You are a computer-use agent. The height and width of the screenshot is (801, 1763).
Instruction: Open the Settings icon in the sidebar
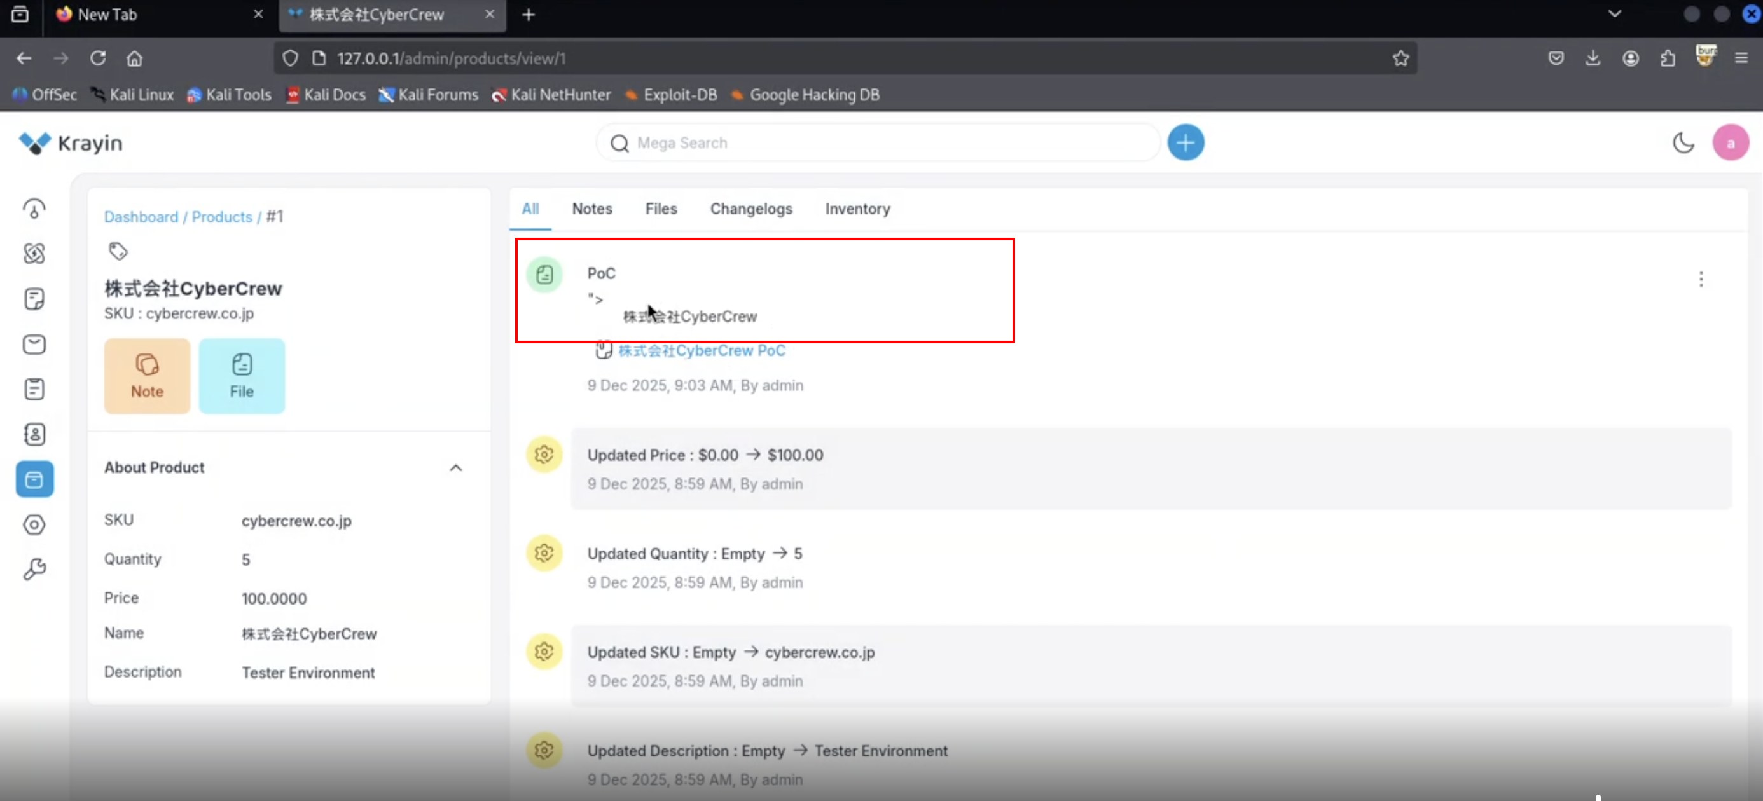click(34, 524)
